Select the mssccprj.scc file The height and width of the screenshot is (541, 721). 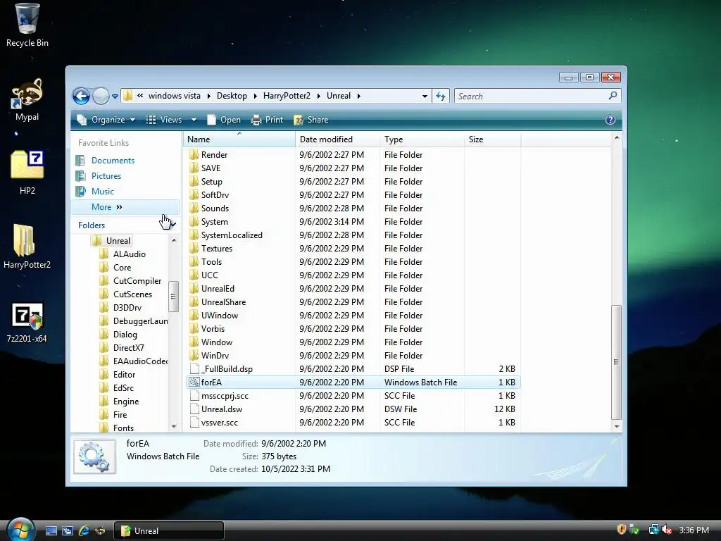tap(352, 396)
